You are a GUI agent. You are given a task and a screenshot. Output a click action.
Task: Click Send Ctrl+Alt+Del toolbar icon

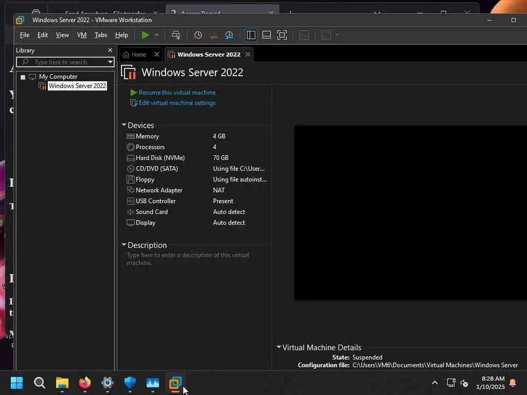coord(176,35)
